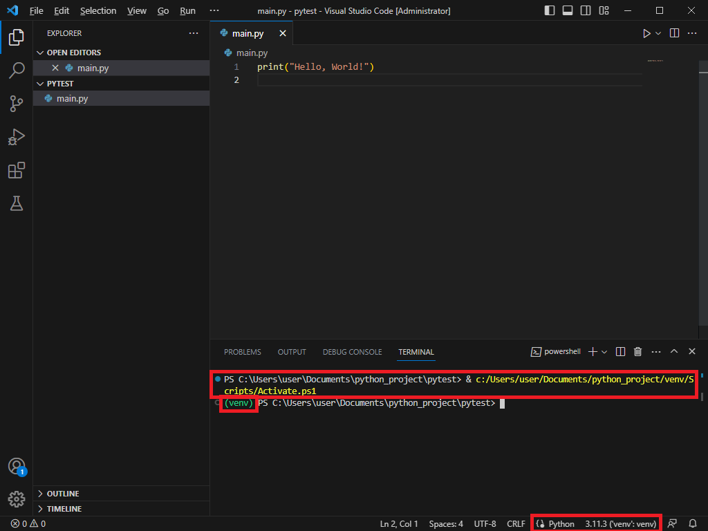This screenshot has height=531, width=708.
Task: Open the Source Control view
Action: click(x=17, y=104)
